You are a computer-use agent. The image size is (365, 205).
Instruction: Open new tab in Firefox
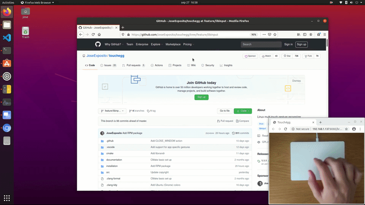point(123,27)
